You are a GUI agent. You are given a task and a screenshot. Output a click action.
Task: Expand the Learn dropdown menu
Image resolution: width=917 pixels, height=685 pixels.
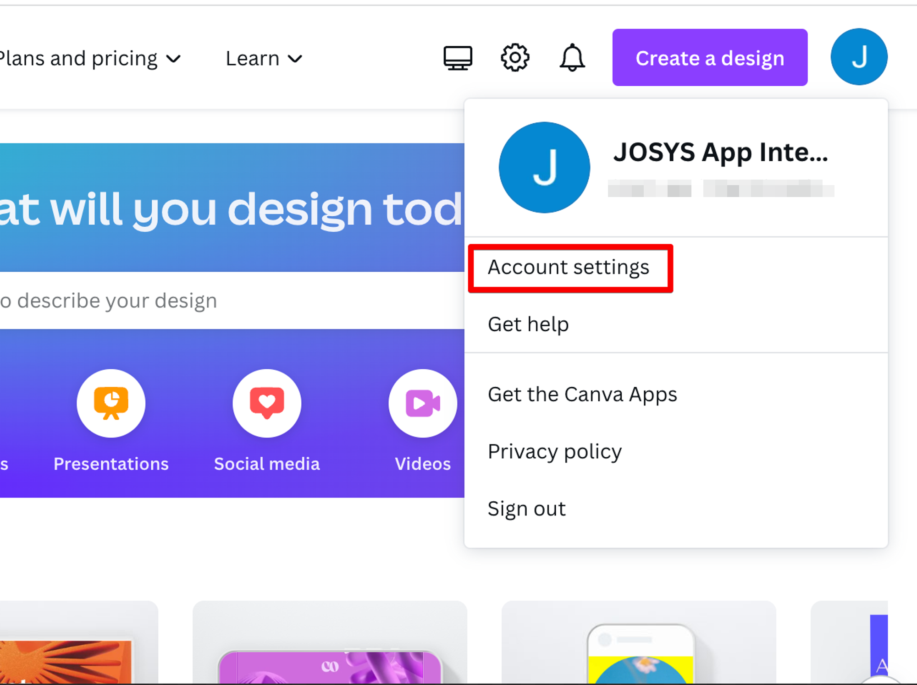pyautogui.click(x=264, y=59)
